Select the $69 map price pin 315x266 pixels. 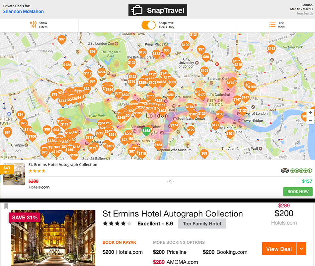click(204, 154)
